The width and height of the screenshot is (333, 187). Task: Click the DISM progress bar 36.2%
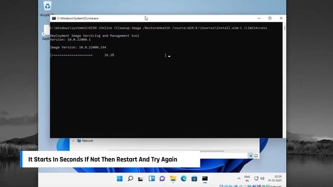(108, 55)
